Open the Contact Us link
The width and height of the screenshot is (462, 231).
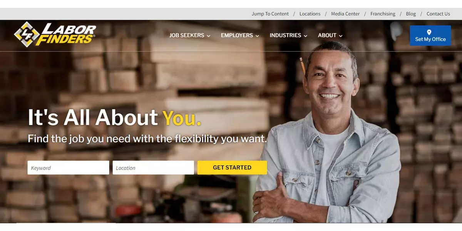coord(438,14)
